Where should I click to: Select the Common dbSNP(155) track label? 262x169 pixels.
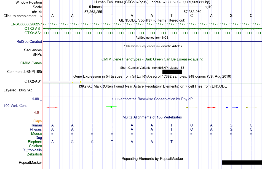(24, 72)
